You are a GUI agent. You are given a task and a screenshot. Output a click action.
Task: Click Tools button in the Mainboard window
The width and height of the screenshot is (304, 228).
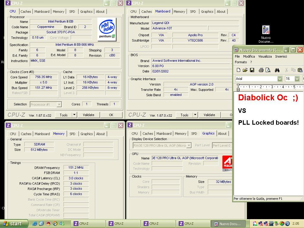pos(184,115)
